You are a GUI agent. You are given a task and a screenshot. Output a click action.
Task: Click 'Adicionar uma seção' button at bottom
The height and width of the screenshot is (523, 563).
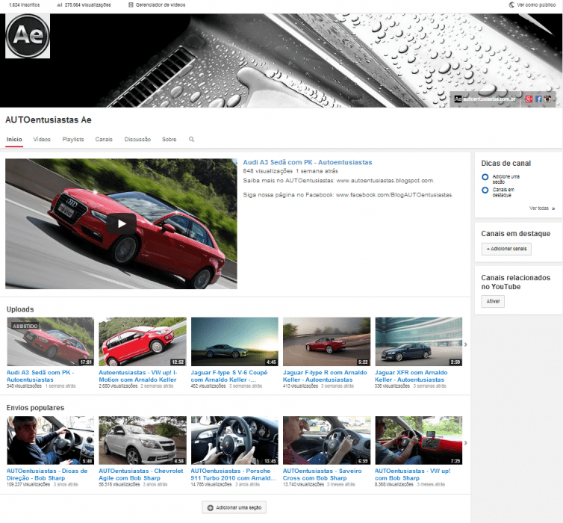coord(234,507)
